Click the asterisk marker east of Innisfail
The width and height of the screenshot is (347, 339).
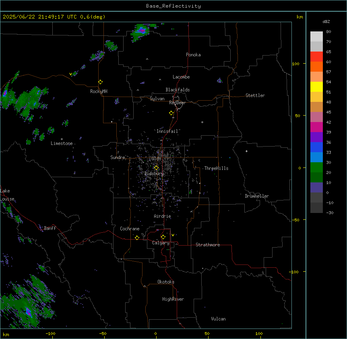pyautogui.click(x=202, y=122)
